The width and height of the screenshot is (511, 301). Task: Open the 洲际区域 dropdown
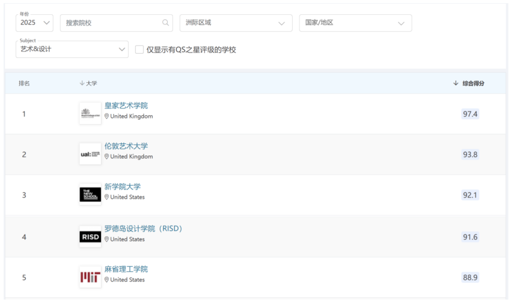236,23
